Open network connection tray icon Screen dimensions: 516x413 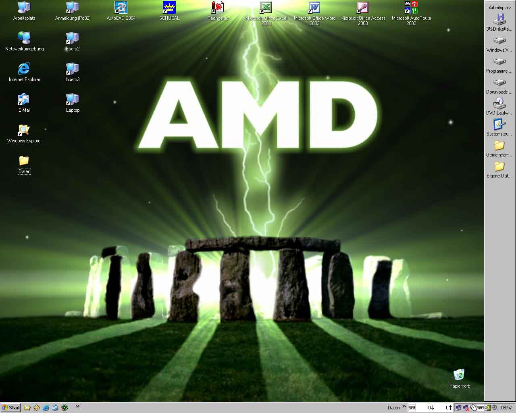click(458, 408)
